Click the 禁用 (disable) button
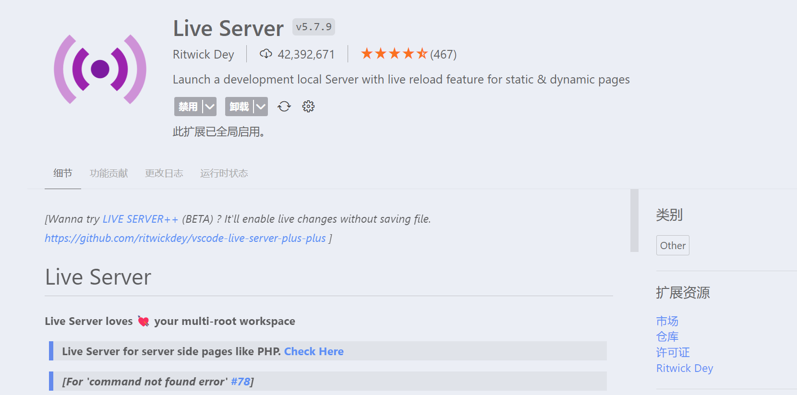 (188, 107)
